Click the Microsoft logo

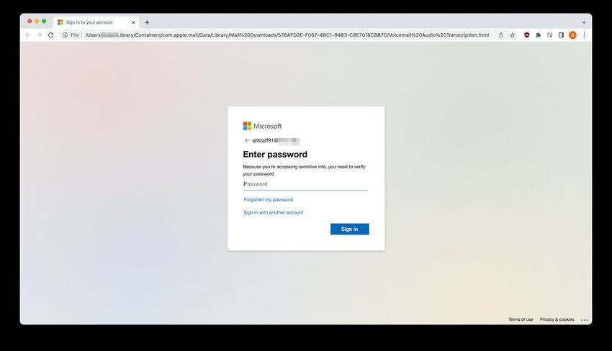click(262, 126)
